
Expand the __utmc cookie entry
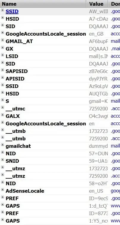(2, 107)
